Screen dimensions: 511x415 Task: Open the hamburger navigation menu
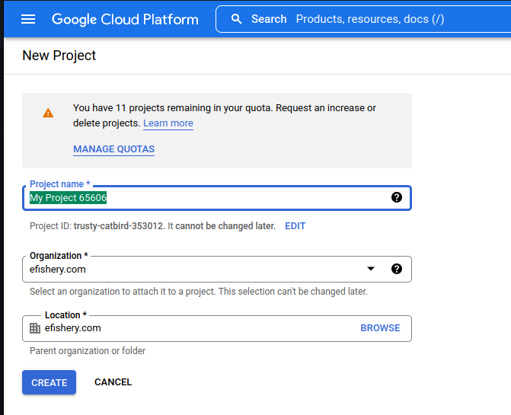point(28,19)
